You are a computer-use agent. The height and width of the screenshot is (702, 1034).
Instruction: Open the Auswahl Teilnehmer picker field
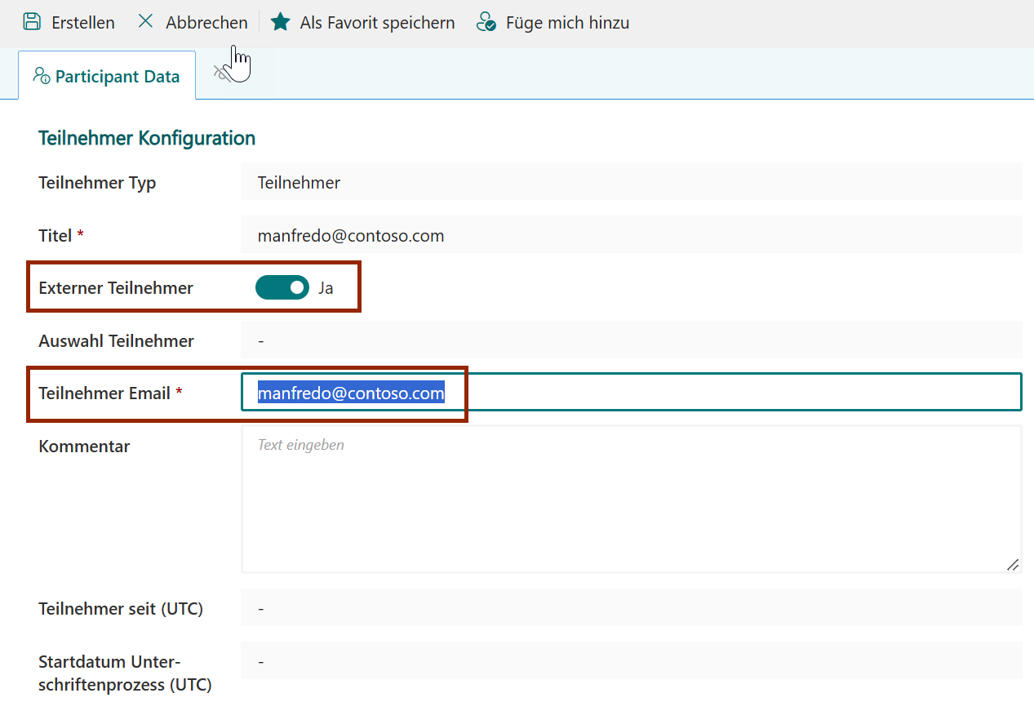pos(630,340)
